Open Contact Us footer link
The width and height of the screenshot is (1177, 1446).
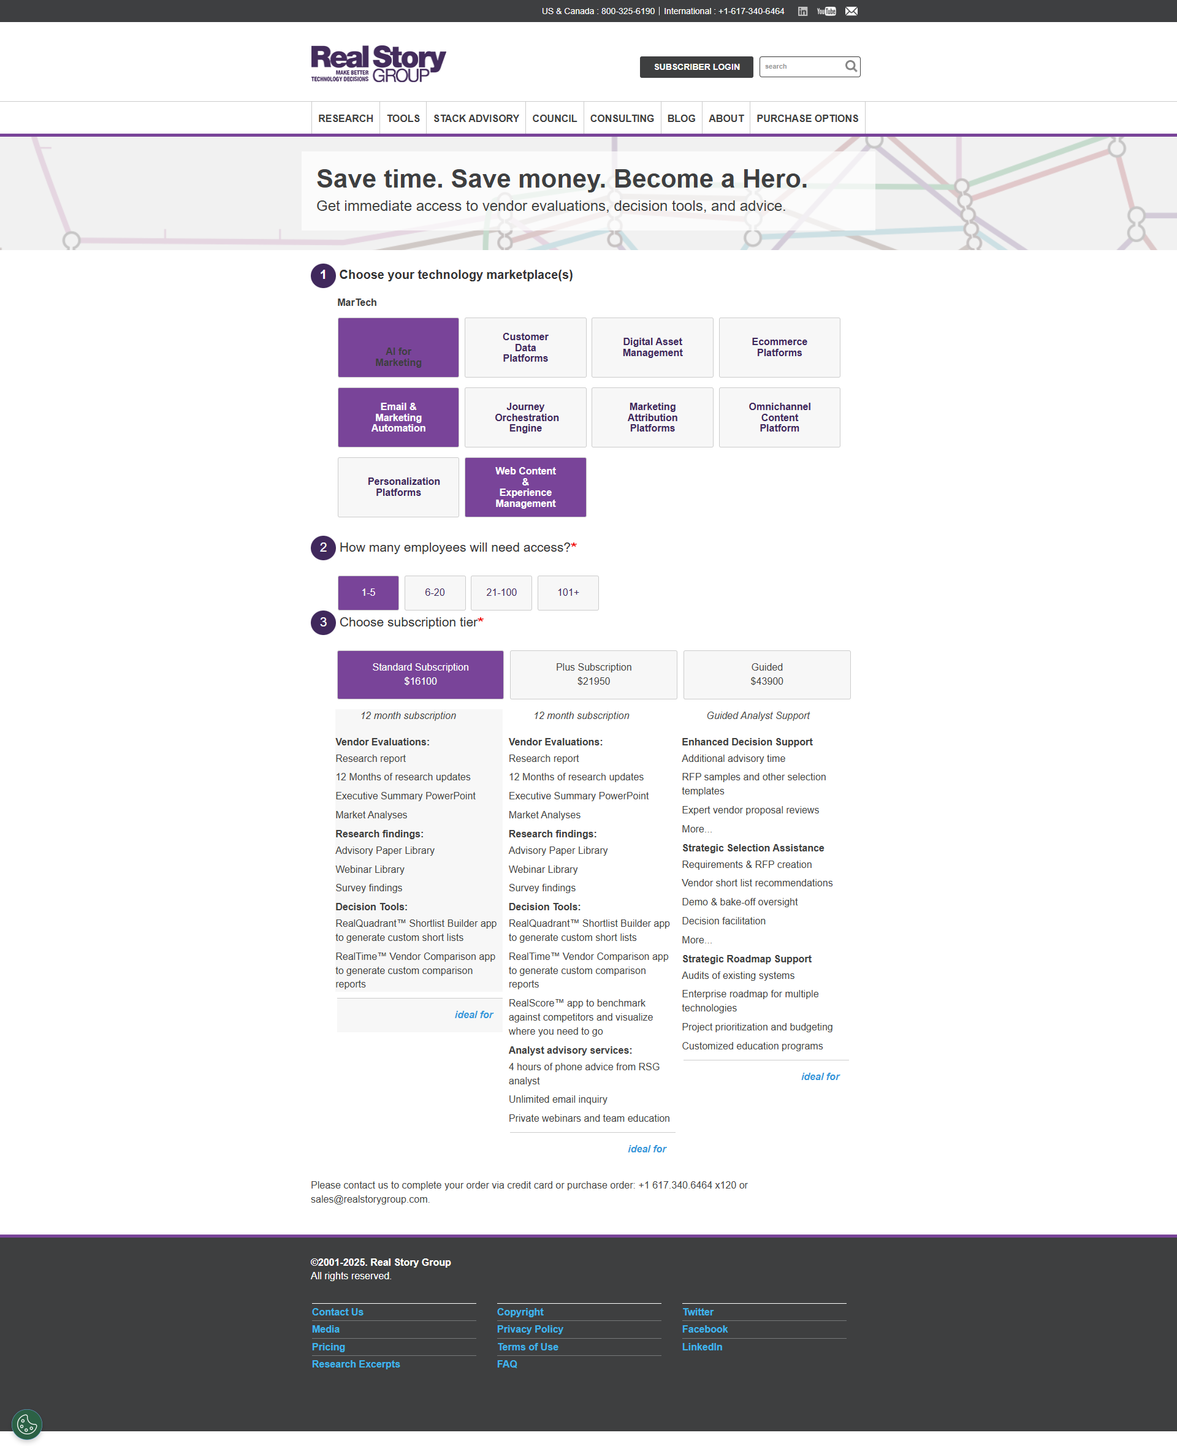[x=337, y=1311]
